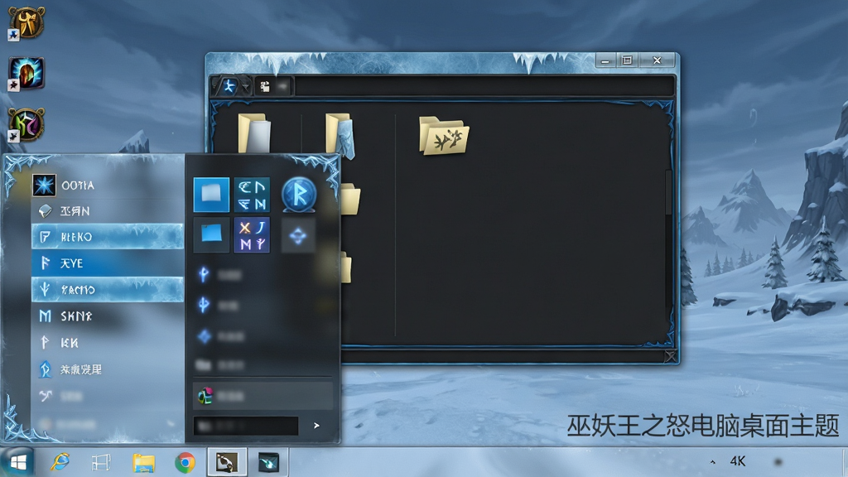848x477 pixels.
Task: Select the folder containing white paper
Action: pyautogui.click(x=253, y=133)
